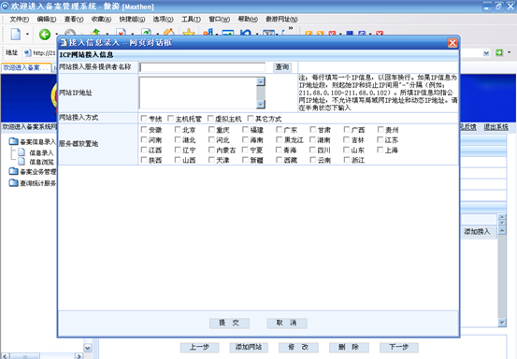The height and width of the screenshot is (359, 517).
Task: Select 信息浏览 tree item
Action: pyautogui.click(x=41, y=162)
